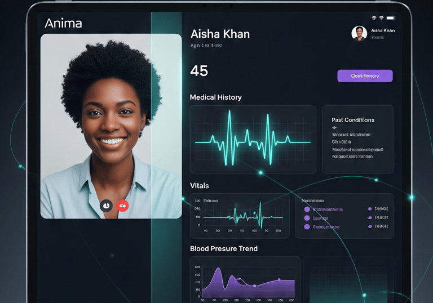Click the first Wi-Fi status icon
The height and width of the screenshot is (303, 433).
[374, 18]
